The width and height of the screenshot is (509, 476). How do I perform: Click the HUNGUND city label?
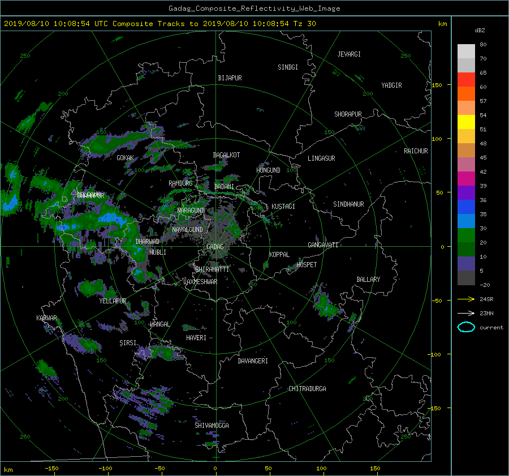click(268, 170)
